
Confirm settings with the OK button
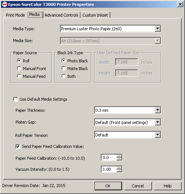click(108, 186)
